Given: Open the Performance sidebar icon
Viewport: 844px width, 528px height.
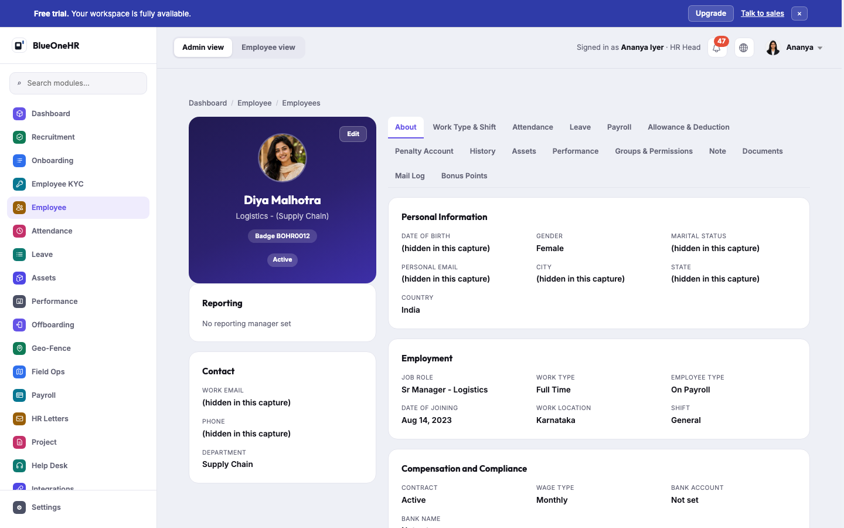Looking at the screenshot, I should (x=19, y=302).
